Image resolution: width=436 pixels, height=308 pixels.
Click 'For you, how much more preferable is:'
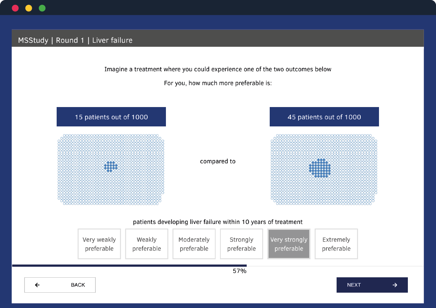[218, 83]
